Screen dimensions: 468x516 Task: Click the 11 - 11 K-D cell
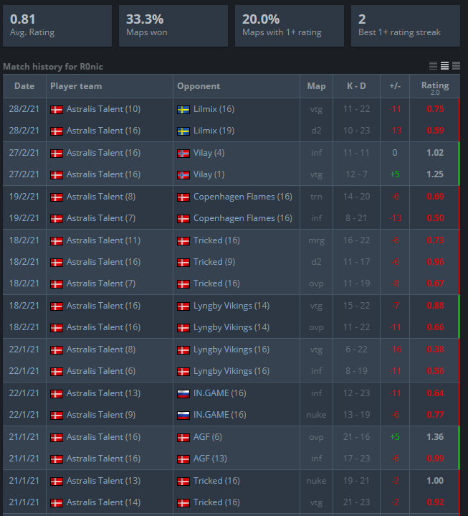pyautogui.click(x=357, y=153)
